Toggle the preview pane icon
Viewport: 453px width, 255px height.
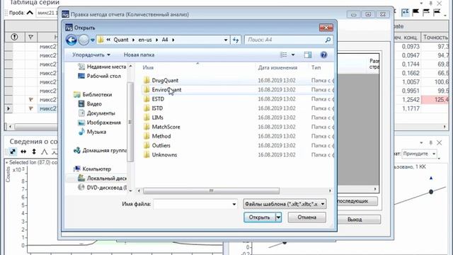(x=308, y=55)
